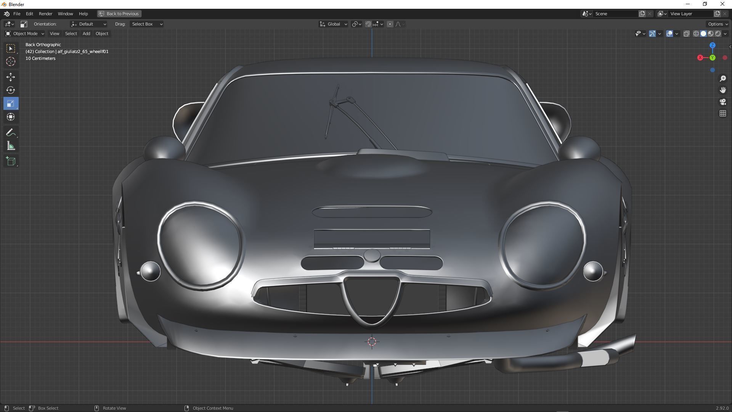This screenshot has height=412, width=732.
Task: Toggle snapping magnet icon
Action: click(x=368, y=24)
